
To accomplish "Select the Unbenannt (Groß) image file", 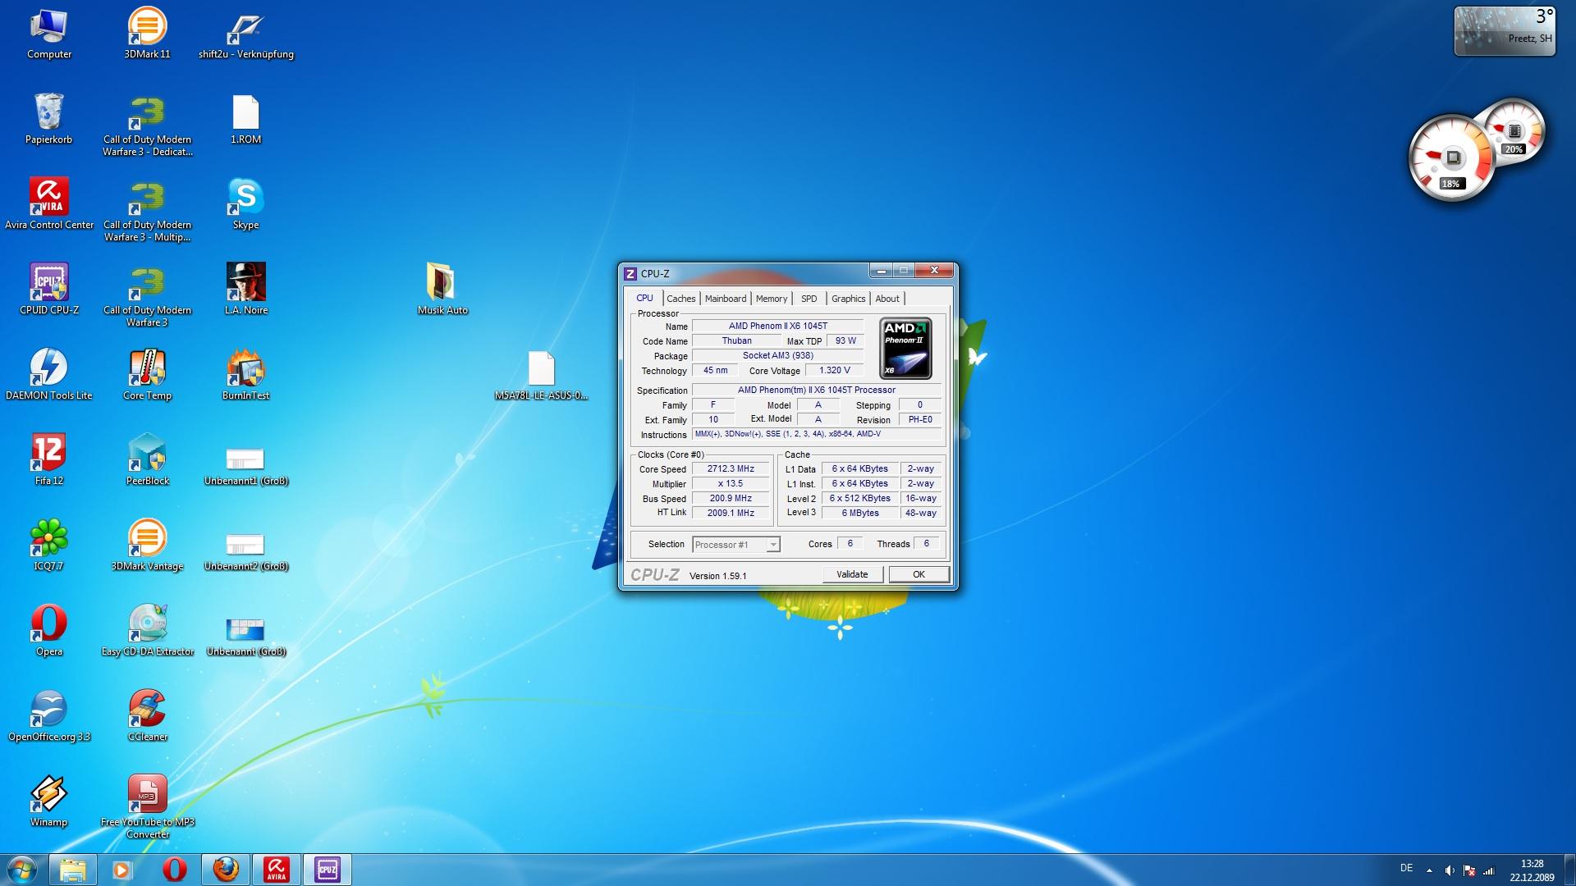I will coord(246,637).
